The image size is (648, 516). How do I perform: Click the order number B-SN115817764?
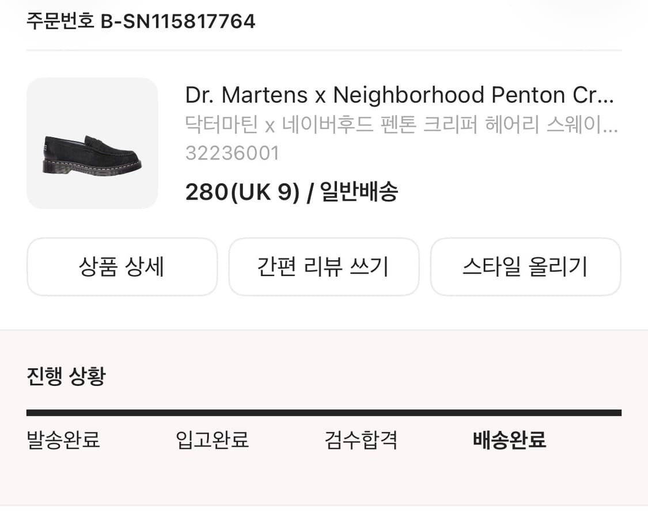(179, 21)
